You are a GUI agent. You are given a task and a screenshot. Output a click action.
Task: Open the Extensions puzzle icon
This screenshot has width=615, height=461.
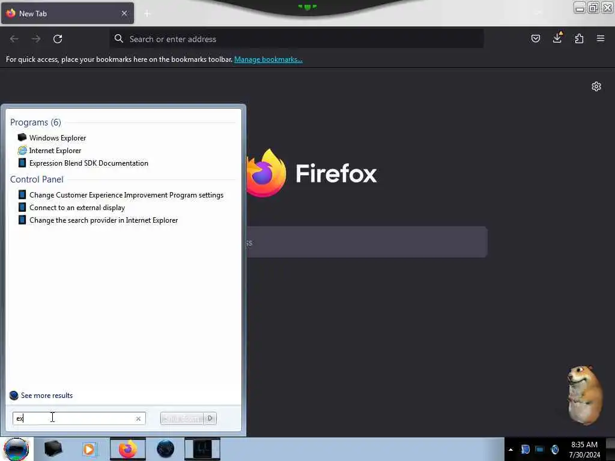pos(579,38)
